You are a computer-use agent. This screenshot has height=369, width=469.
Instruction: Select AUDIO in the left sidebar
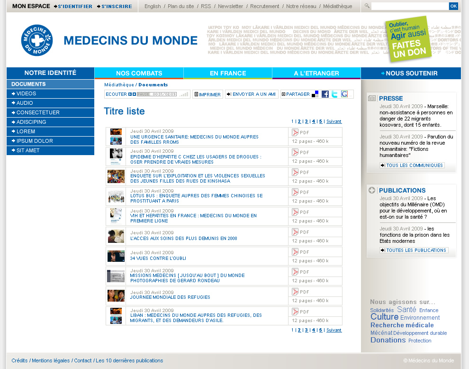(x=50, y=103)
